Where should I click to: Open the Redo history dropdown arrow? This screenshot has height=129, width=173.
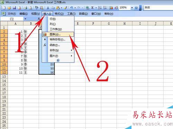[83, 8]
